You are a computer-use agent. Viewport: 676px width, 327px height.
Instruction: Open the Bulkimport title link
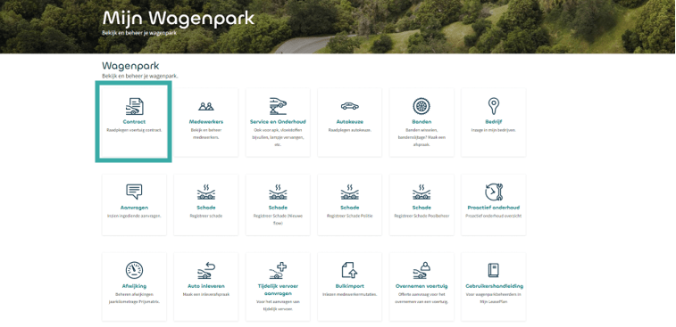point(350,286)
